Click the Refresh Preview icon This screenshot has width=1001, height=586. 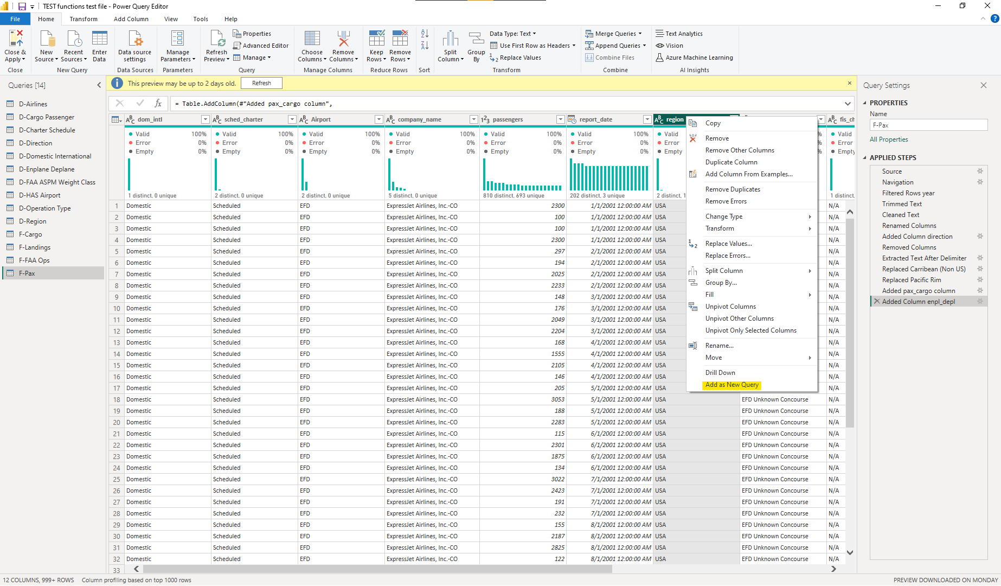[217, 40]
